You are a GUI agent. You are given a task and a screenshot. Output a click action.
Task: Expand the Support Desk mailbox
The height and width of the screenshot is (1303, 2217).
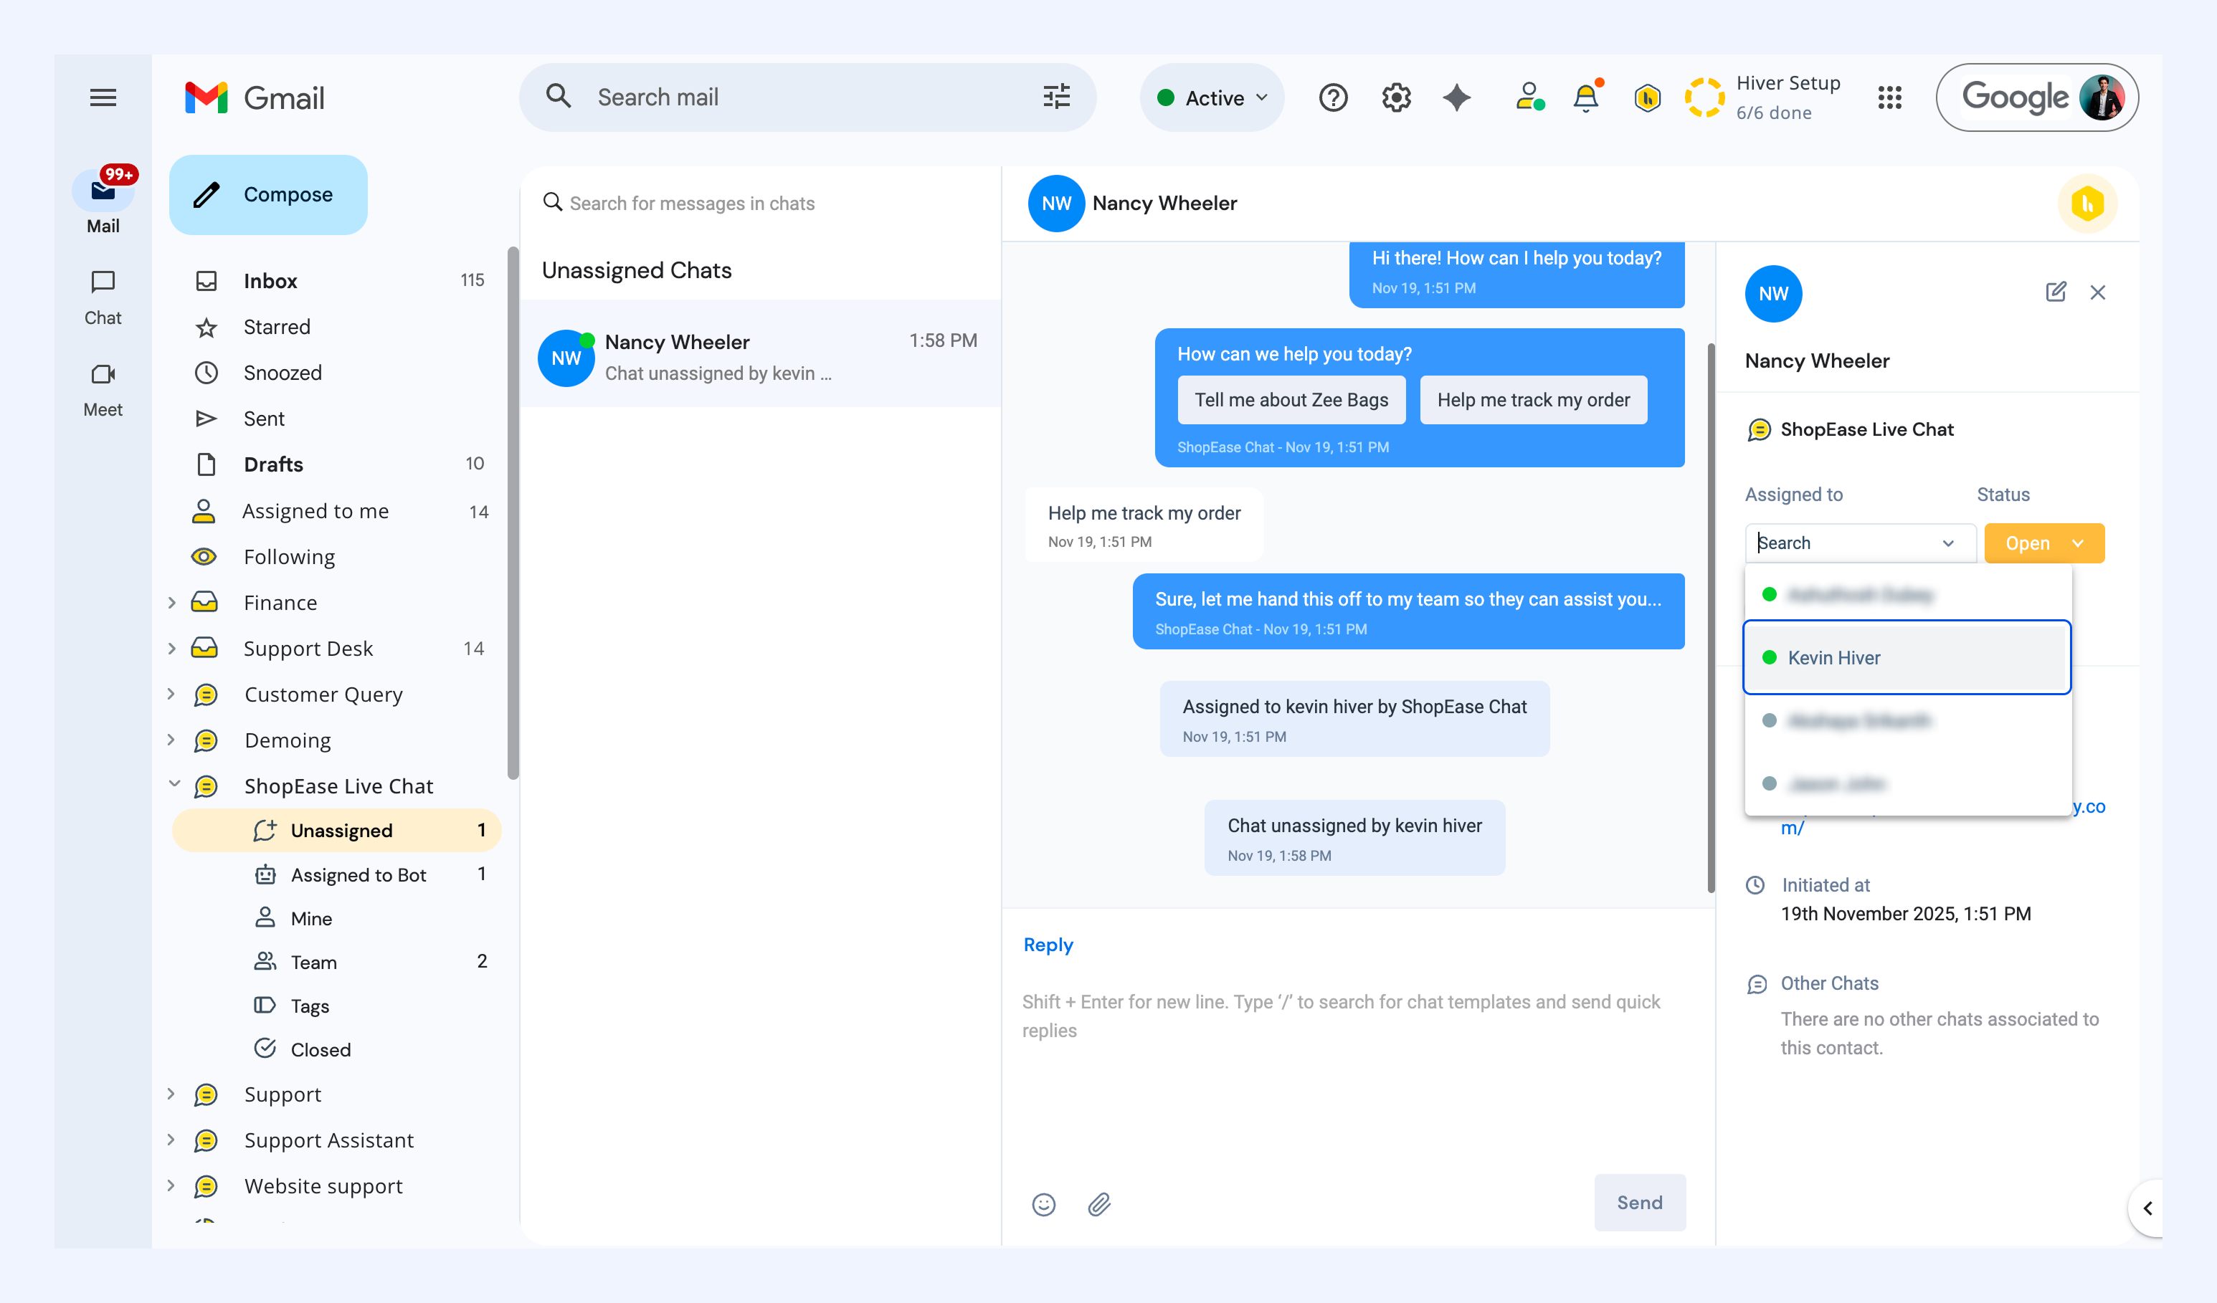click(171, 648)
